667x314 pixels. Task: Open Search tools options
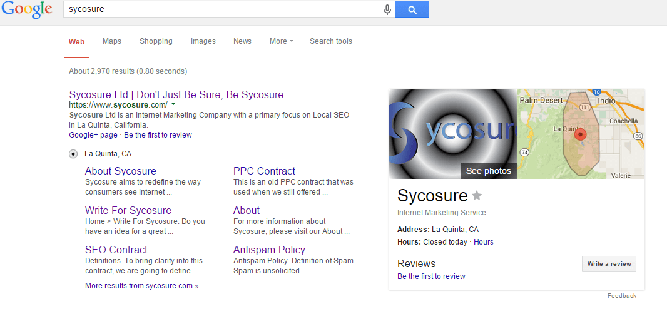330,41
